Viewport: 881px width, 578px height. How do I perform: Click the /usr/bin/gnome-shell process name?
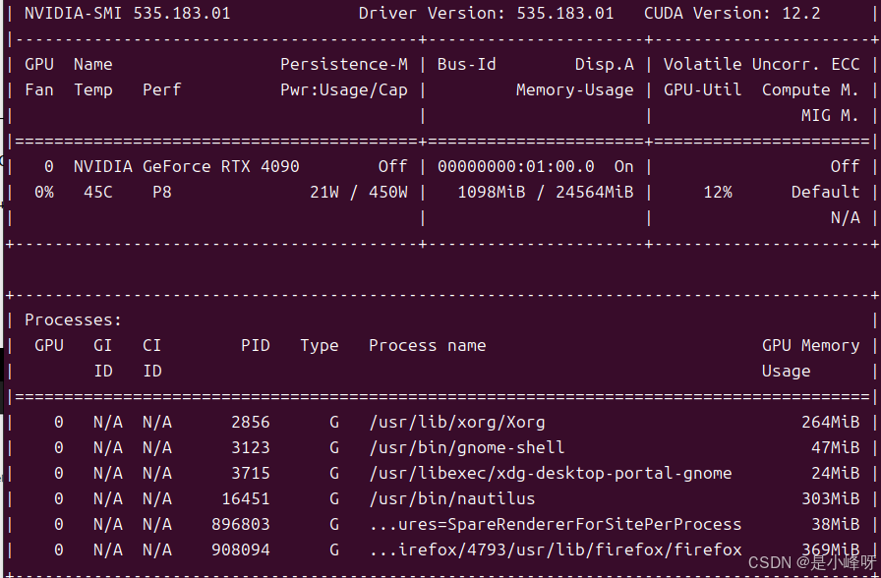466,447
